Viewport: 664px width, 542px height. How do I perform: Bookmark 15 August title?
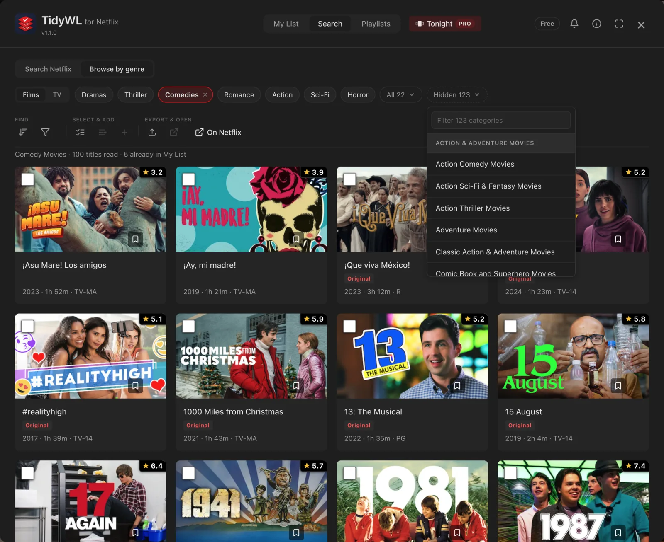[618, 386]
